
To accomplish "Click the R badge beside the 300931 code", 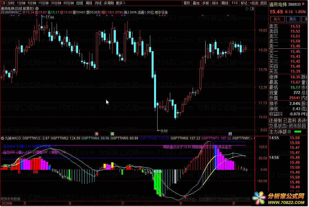I will point(303,4).
